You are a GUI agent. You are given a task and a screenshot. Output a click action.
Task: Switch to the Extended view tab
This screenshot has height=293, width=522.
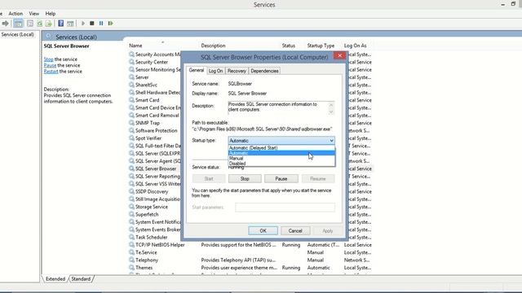pos(55,278)
